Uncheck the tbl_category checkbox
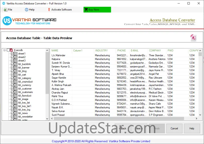Viewport: 204px width, 144px height. tap(12, 78)
